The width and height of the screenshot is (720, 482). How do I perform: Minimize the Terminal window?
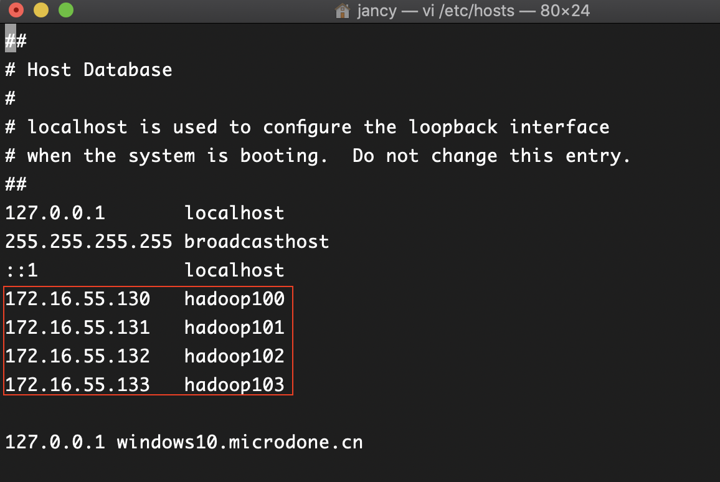tap(40, 10)
